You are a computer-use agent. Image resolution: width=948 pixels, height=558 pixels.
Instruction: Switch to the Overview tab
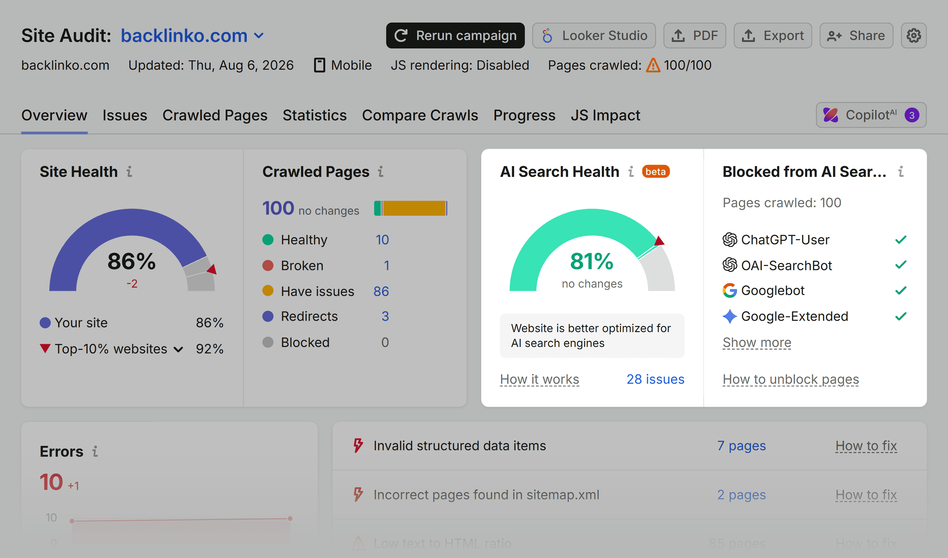(x=54, y=115)
